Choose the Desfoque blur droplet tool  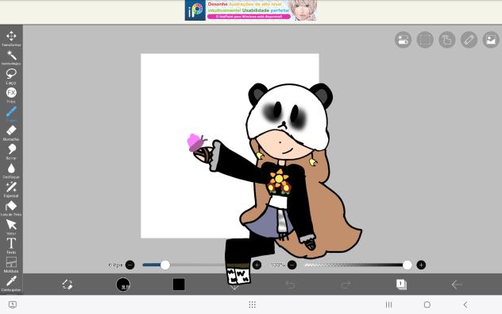pos(11,170)
